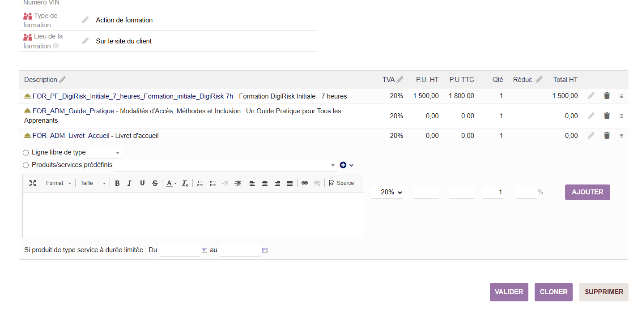Insert a numbered list in editor
The width and height of the screenshot is (642, 313).
(x=200, y=183)
